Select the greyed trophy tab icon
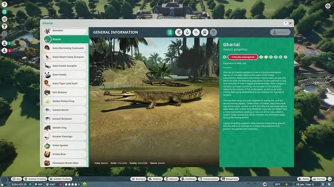 pos(213,33)
